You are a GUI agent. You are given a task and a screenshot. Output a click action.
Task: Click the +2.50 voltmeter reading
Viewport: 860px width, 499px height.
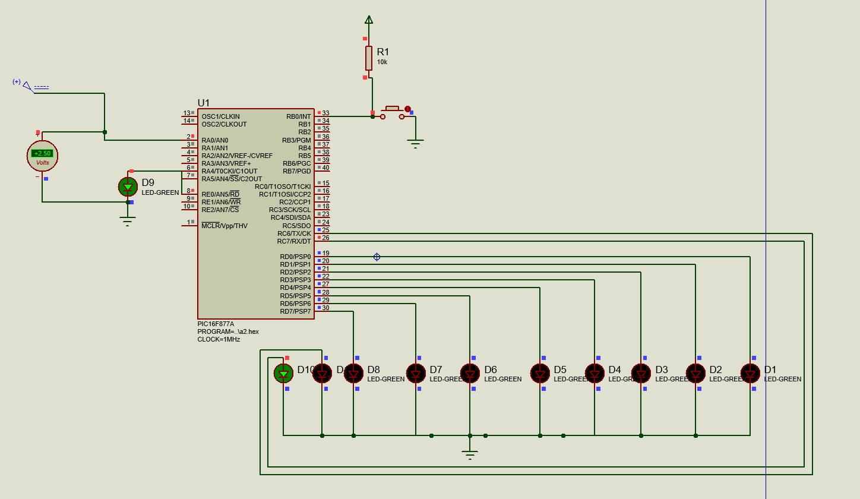coord(42,153)
